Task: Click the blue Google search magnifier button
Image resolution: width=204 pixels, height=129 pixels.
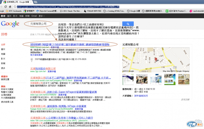Action: point(128,24)
